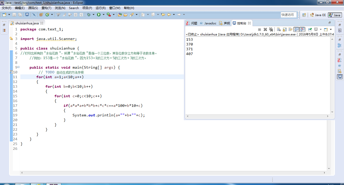Image resolution: width=344 pixels, height=185 pixels.
Task: Toggle Skip All Breakpoints icon
Action: [x=34, y=15]
